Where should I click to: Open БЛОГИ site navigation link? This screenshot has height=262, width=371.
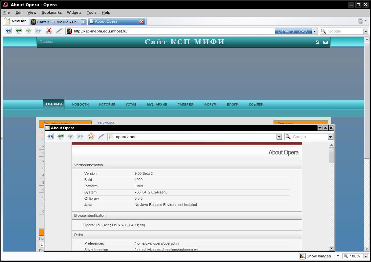pos(232,104)
